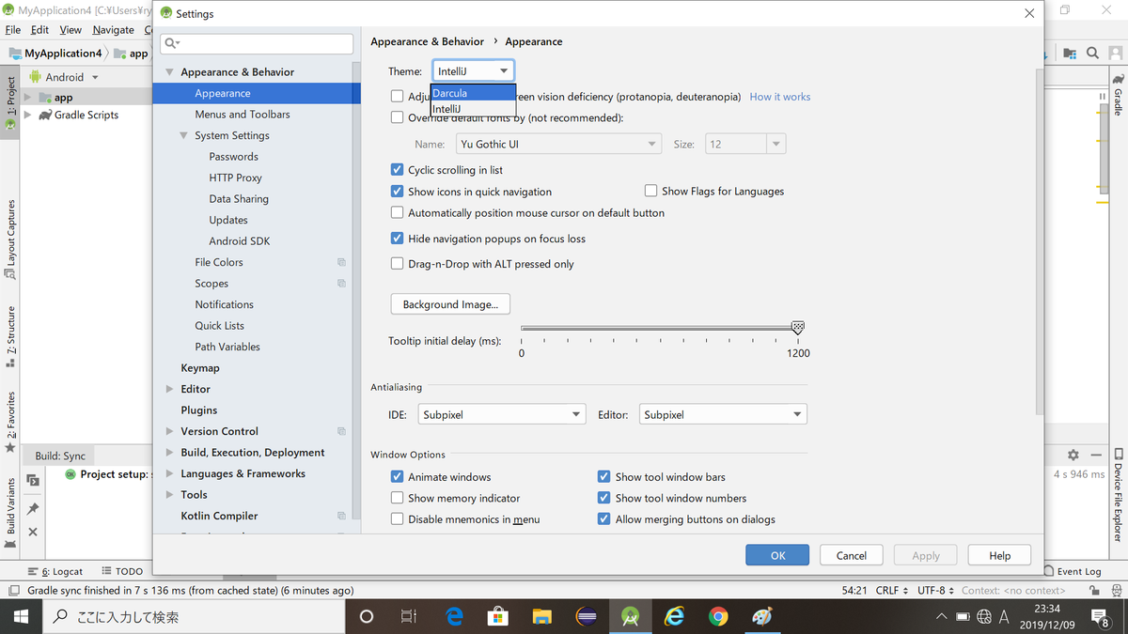Screen dimensions: 1128x634
Task: Click toggle view icon in Build panel
Action: click(33, 481)
